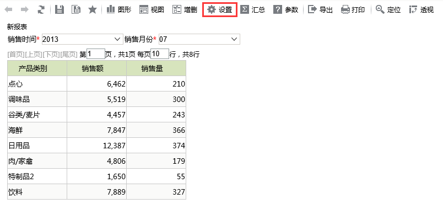This screenshot has width=443, height=204.
Task: Open the 视图 view option
Action: [152, 9]
